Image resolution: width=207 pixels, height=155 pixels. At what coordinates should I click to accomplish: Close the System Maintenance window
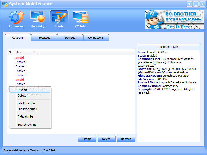tap(202, 4)
